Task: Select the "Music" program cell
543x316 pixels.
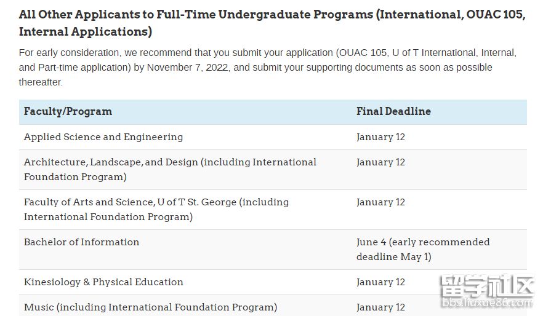Action: tap(150, 307)
